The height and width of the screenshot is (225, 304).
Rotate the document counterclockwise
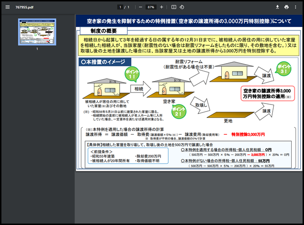pyautogui.click(x=182, y=7)
